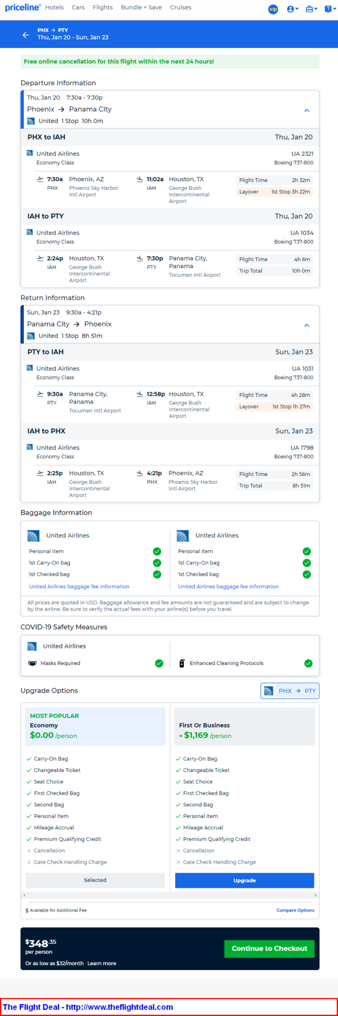338x1016 pixels.
Task: Open Cars in the top navigation
Action: (x=78, y=8)
